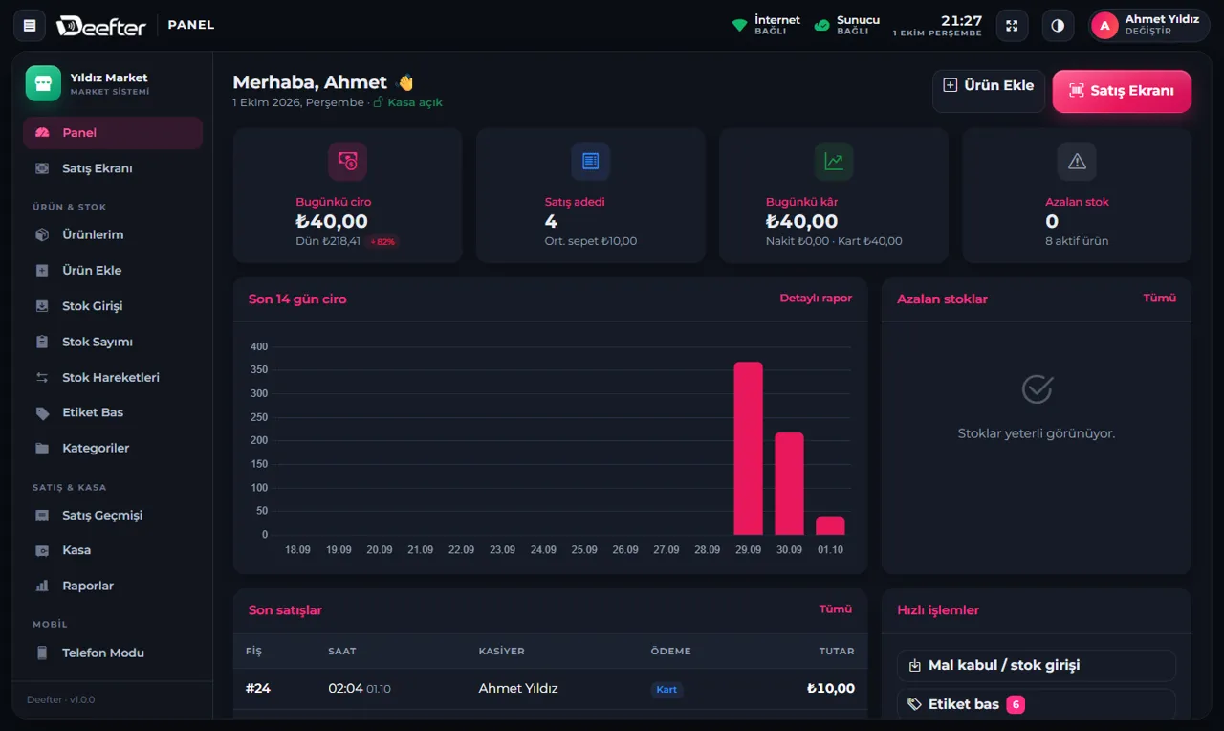Click Tümü in Son satışlar
This screenshot has height=731, width=1224.
click(x=836, y=609)
